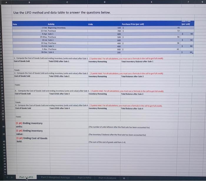This screenshot has height=181, width=206.
Task: Click 'Purchase Price (per unit)' header cell
Action: point(151,24)
